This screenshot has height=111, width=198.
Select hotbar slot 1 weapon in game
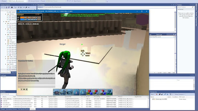(56, 92)
